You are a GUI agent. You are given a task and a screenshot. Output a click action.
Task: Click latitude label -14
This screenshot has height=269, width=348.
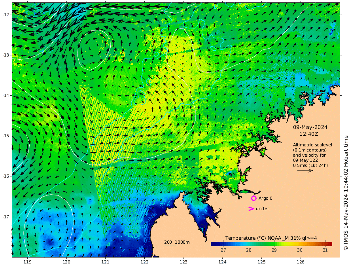click(x=6, y=95)
